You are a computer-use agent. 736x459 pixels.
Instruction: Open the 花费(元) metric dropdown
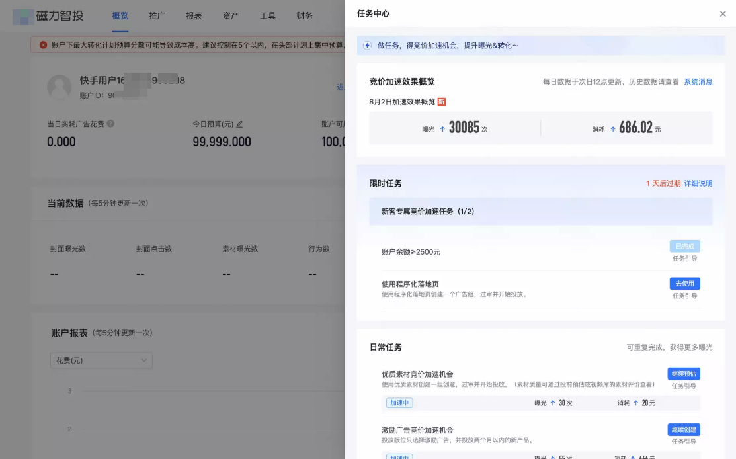[101, 360]
